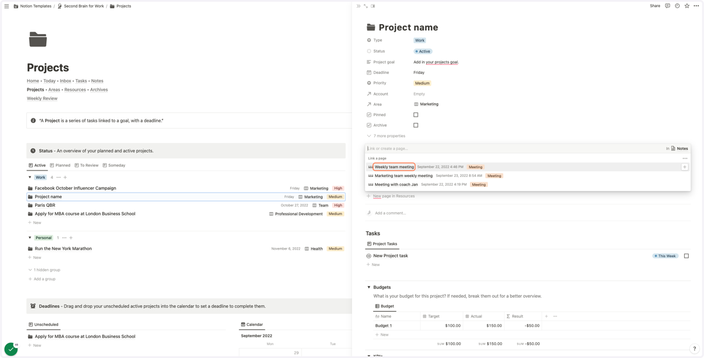704x358 pixels.
Task: Select the Unscheduled tab
Action: [x=43, y=325]
